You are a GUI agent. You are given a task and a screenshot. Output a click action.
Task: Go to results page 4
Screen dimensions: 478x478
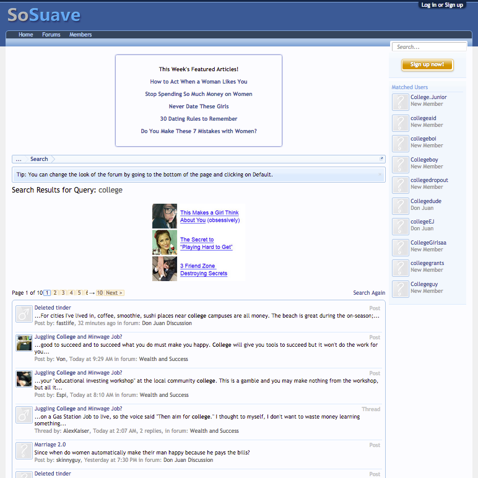(71, 293)
